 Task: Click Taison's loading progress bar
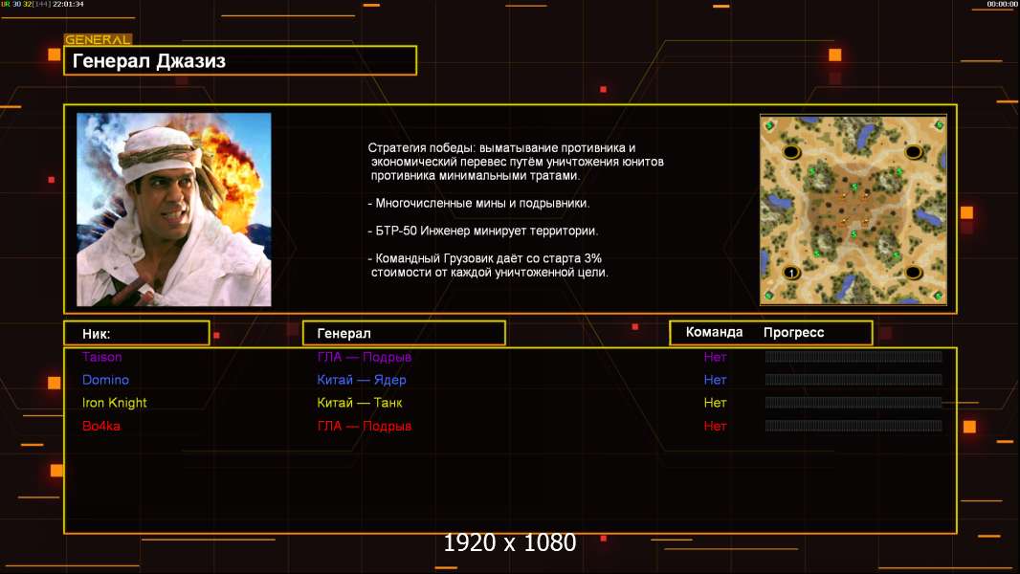[x=854, y=356]
